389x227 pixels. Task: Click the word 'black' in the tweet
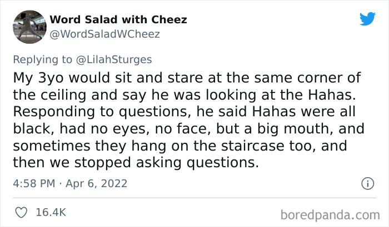point(28,130)
